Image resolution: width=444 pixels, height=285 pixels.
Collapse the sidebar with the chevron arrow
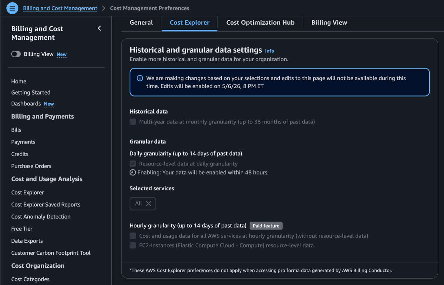point(99,28)
